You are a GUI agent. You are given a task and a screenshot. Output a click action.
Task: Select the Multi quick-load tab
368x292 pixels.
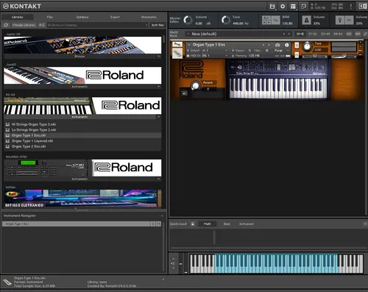pos(207,224)
